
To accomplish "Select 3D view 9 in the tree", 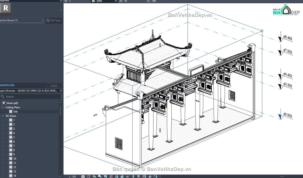I will point(14,154).
